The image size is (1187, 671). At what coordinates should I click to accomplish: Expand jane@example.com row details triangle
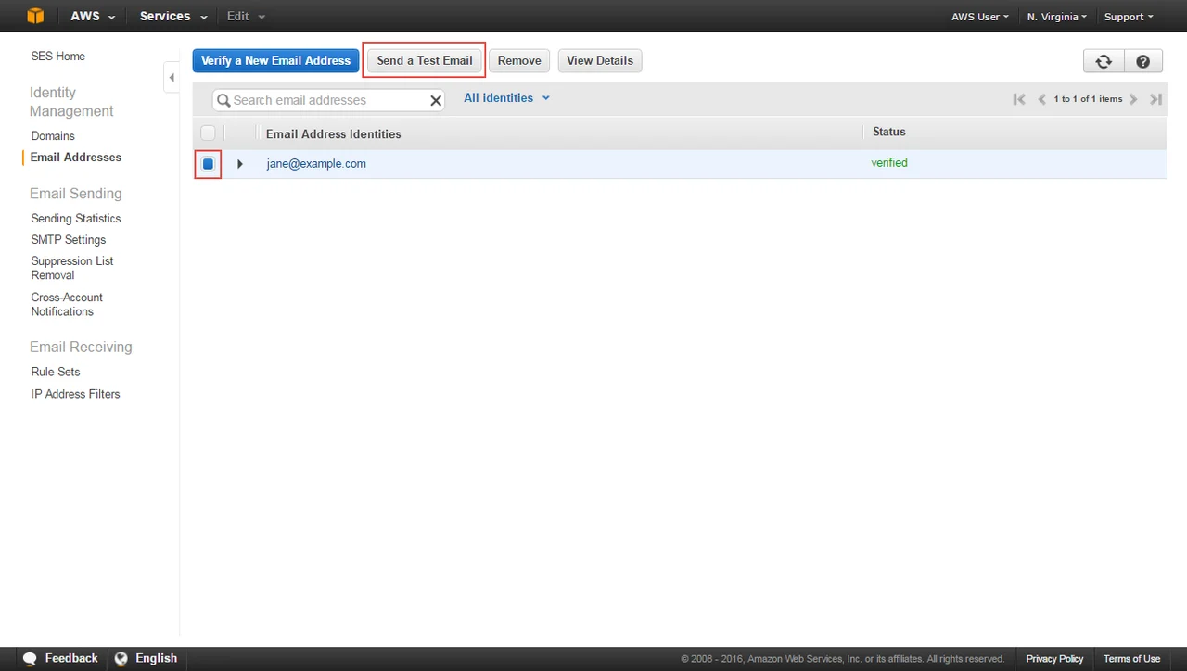click(x=240, y=164)
